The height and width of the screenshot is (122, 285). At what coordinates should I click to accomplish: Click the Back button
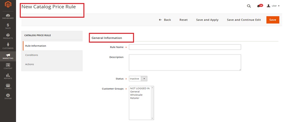coord(165,20)
